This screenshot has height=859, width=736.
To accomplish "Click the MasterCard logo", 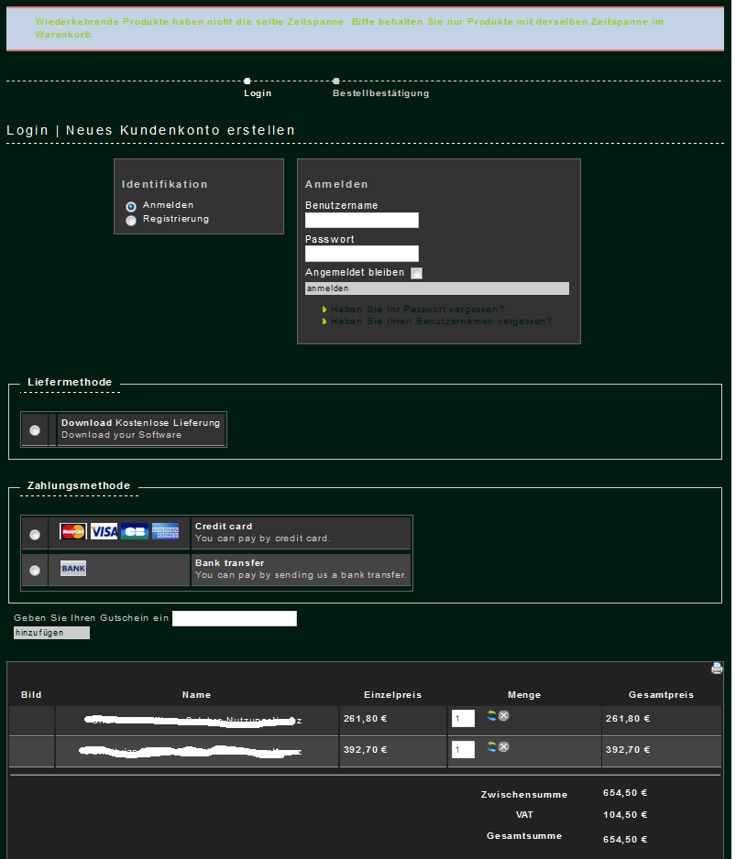I will coord(73,532).
